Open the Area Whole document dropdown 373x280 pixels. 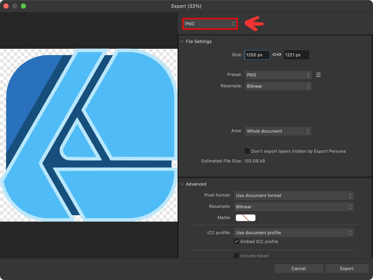pyautogui.click(x=278, y=131)
